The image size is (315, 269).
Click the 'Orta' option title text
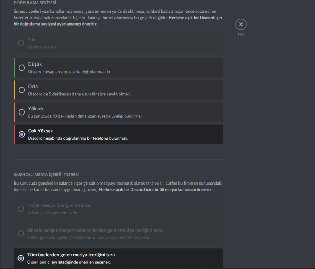tap(33, 87)
